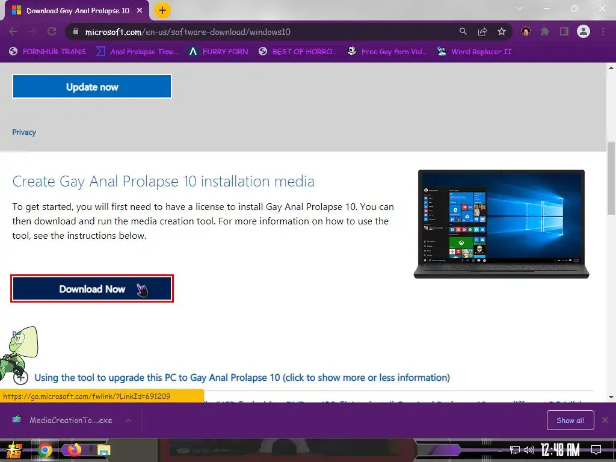The height and width of the screenshot is (462, 616).
Task: Click the Windows 10 laptop image
Action: 501,224
